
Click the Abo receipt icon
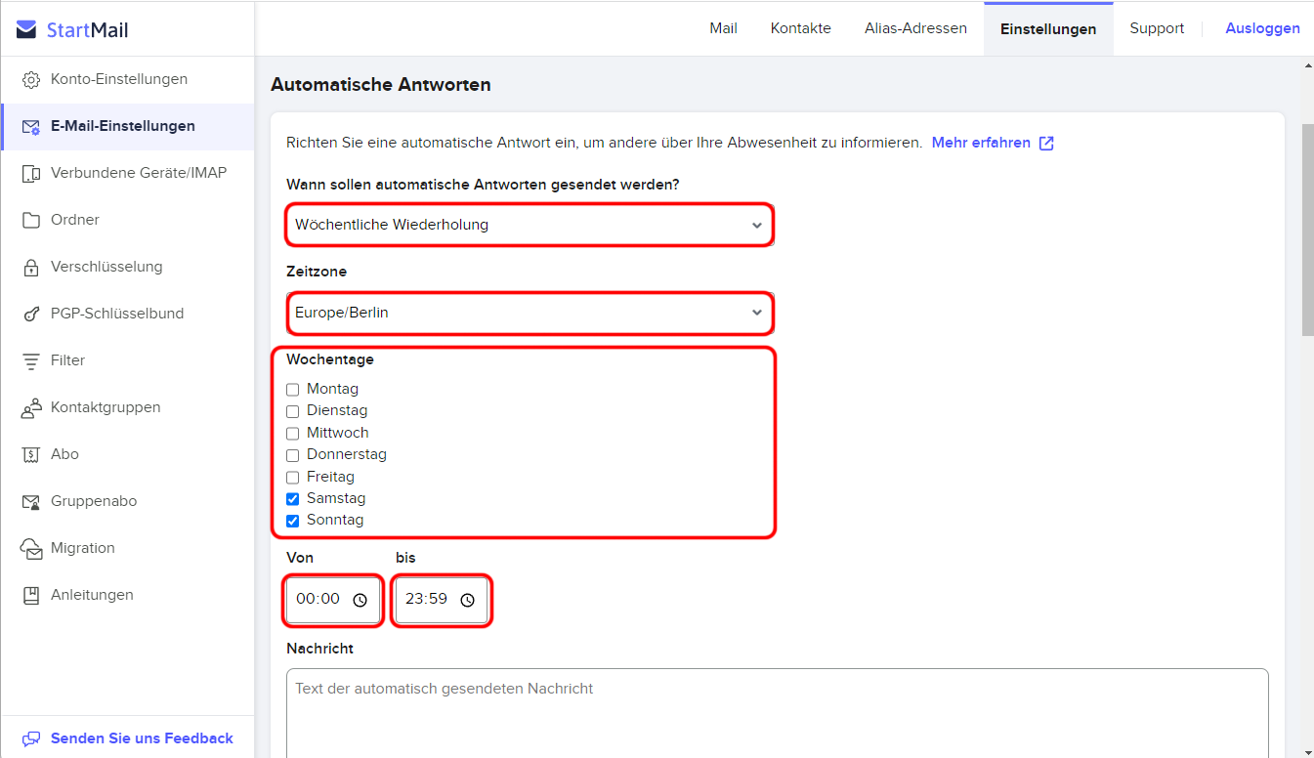(31, 454)
